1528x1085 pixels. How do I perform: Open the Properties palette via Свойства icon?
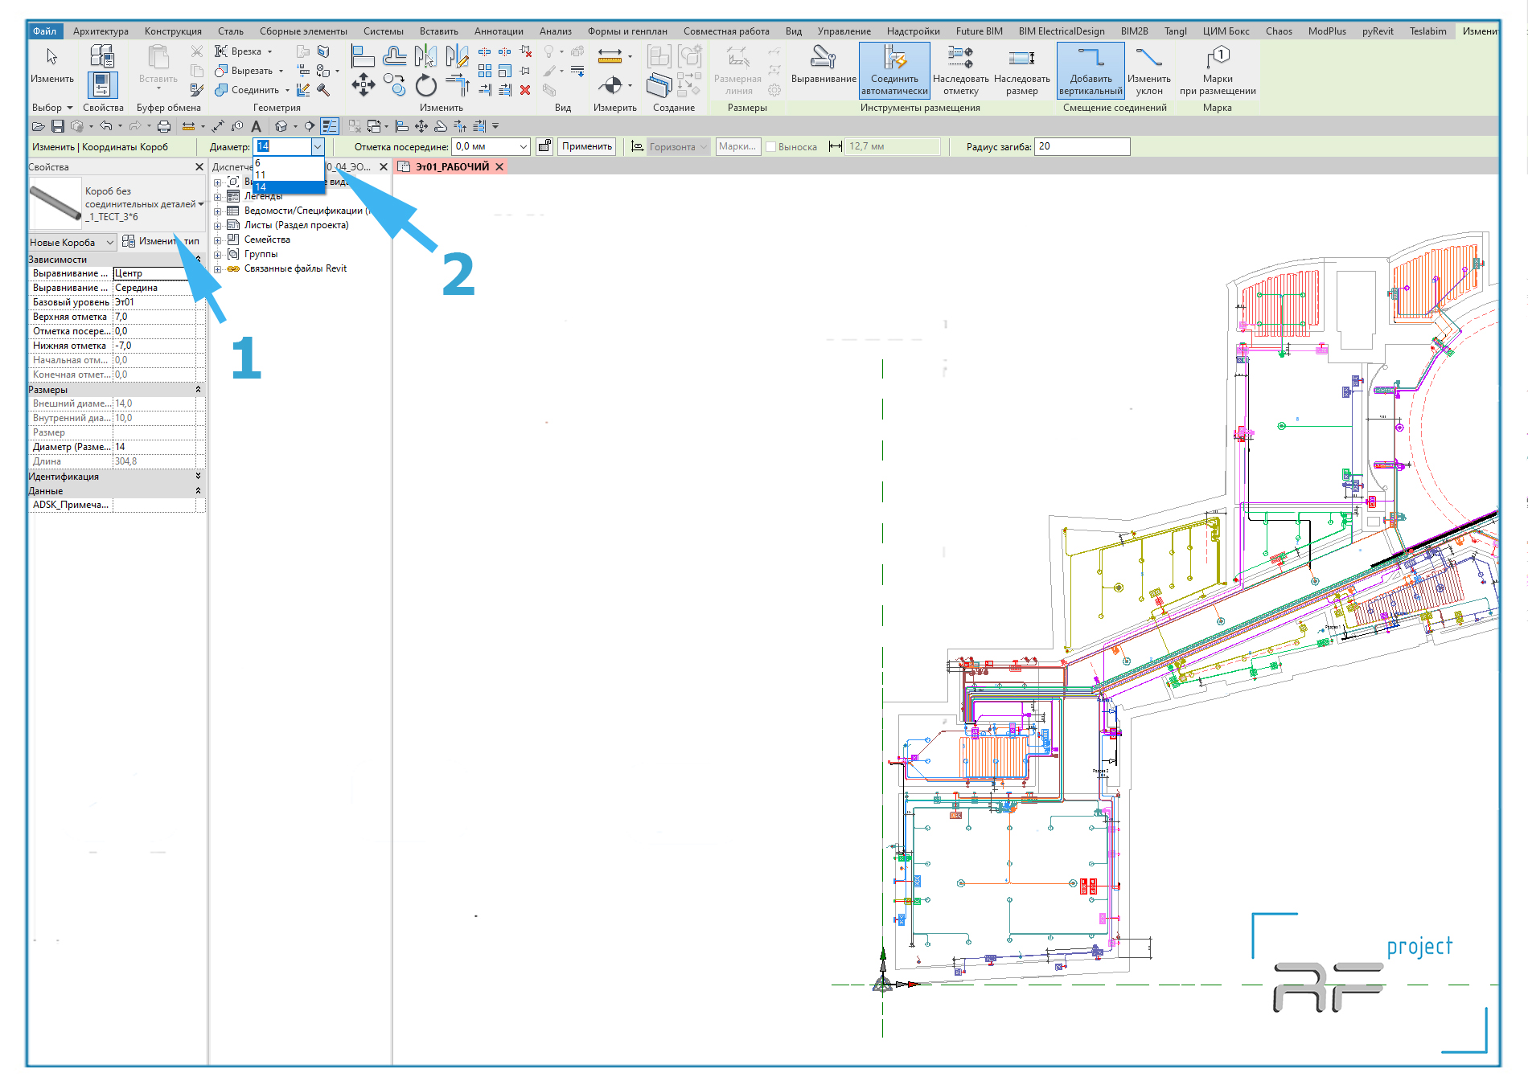[x=103, y=84]
